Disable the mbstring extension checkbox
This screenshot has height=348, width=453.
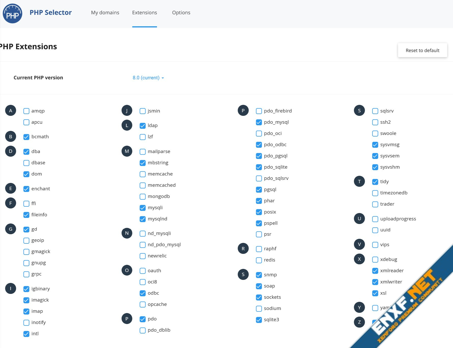[143, 163]
